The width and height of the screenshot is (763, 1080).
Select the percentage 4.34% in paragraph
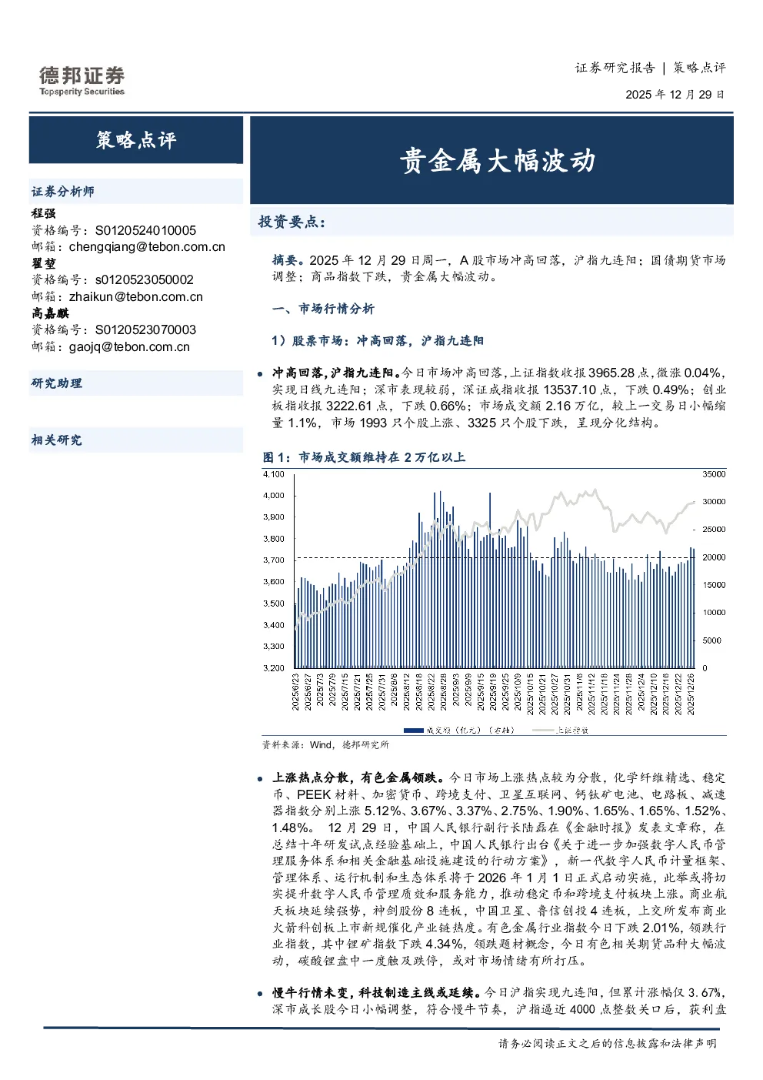(x=445, y=944)
